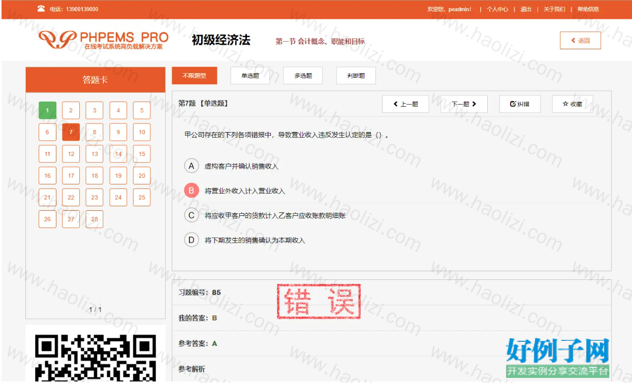The width and height of the screenshot is (632, 383).
Task: Jump to question 9 on answer card
Action: point(118,132)
